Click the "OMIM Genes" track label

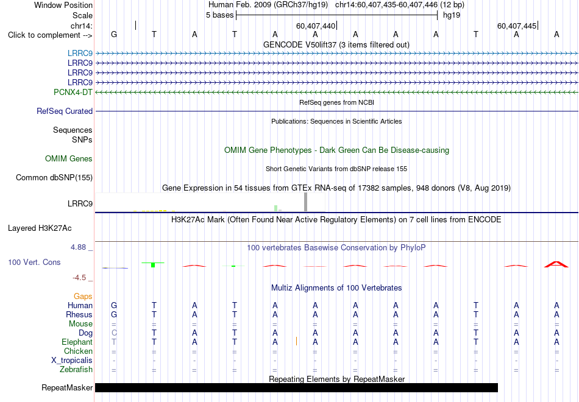[x=69, y=159]
